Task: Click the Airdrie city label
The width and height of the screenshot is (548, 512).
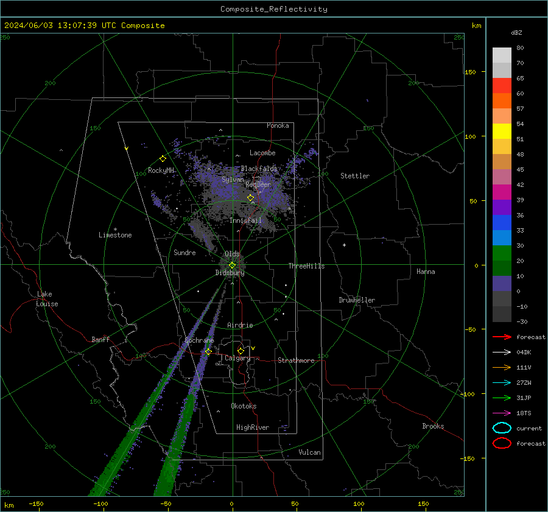Action: coord(240,325)
